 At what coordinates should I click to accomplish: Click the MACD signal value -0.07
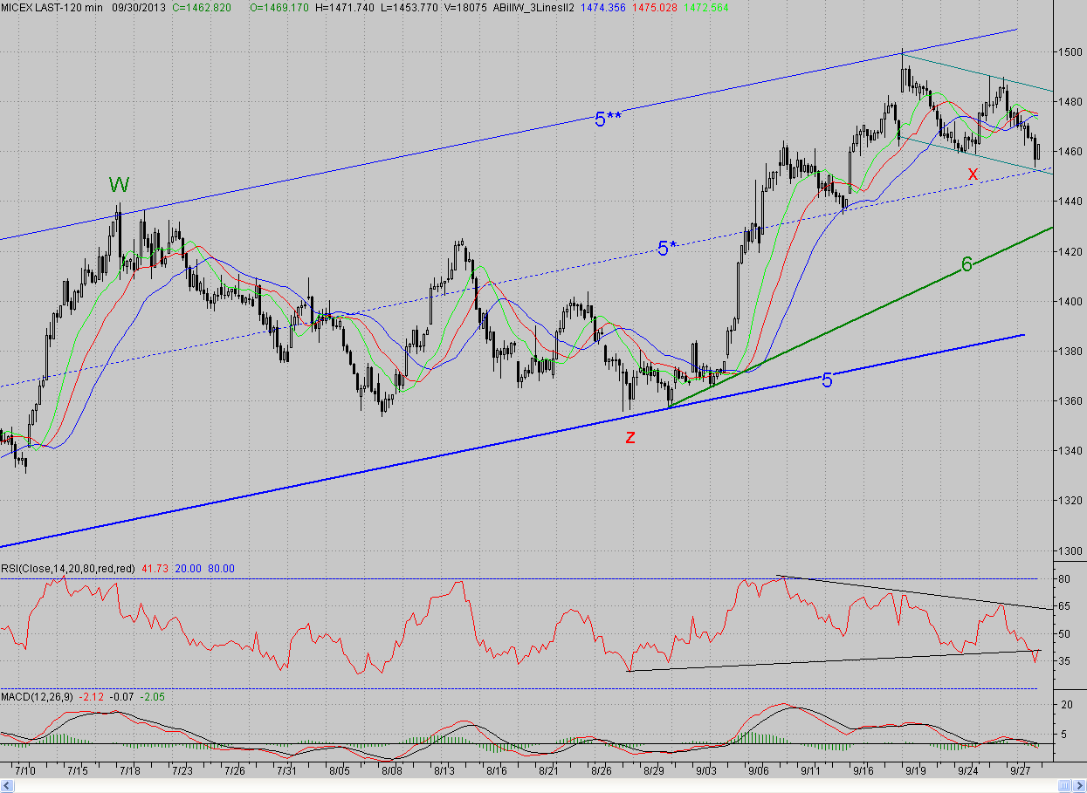pos(122,697)
